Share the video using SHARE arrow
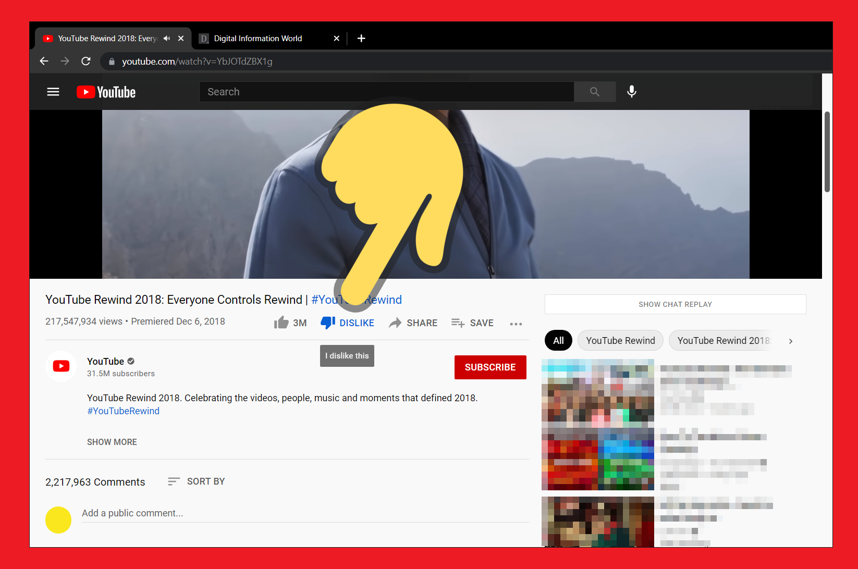858x569 pixels. [413, 323]
